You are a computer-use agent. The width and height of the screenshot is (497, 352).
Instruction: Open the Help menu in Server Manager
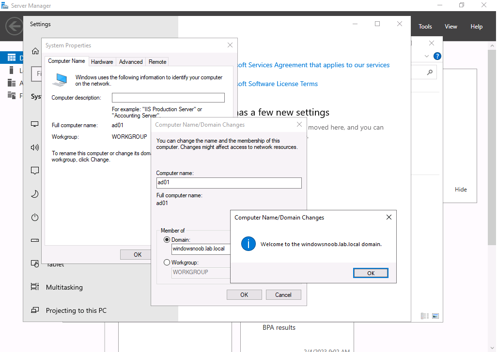click(x=476, y=27)
